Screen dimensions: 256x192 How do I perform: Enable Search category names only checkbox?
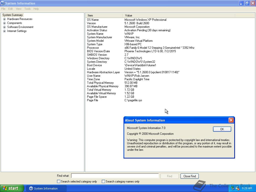(103, 181)
